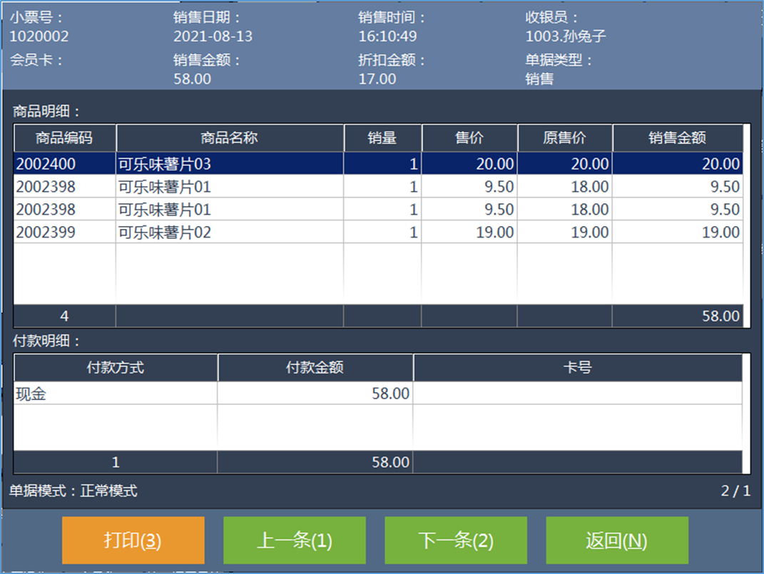Click the receipt number 1020002
Viewport: 764px width, 574px height.
coord(39,36)
